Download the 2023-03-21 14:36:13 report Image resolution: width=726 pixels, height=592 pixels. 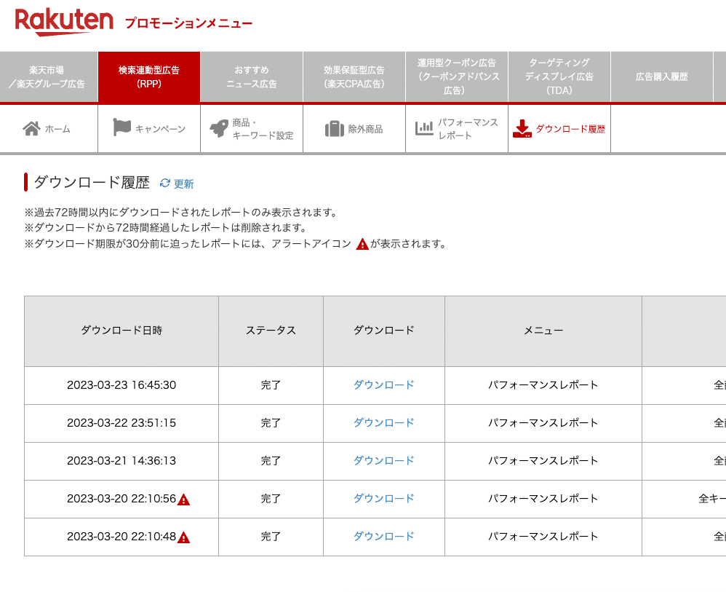click(x=384, y=461)
